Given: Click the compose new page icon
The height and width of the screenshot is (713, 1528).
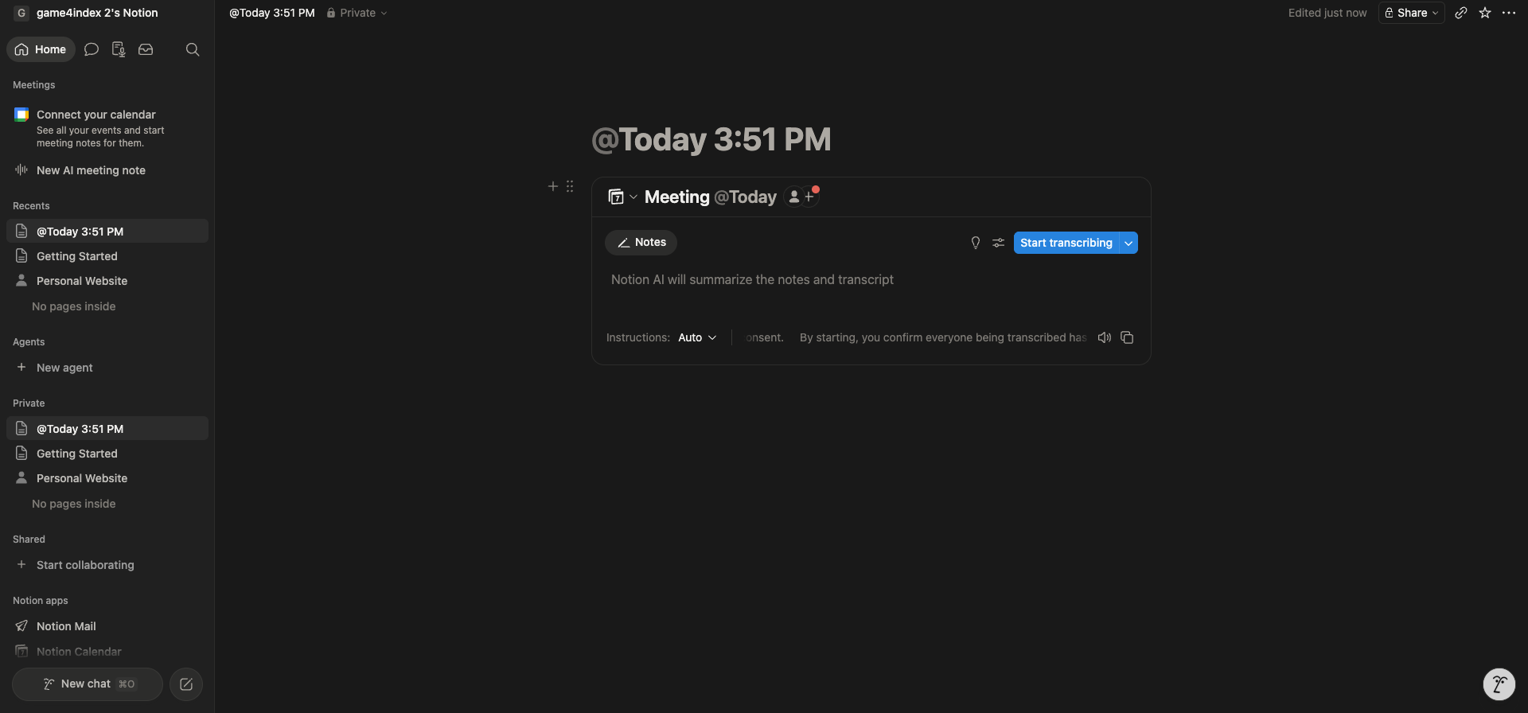Looking at the screenshot, I should point(186,684).
